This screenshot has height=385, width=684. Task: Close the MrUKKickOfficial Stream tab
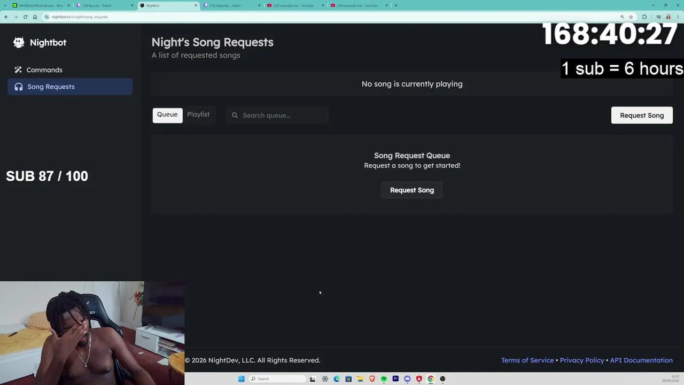click(69, 5)
